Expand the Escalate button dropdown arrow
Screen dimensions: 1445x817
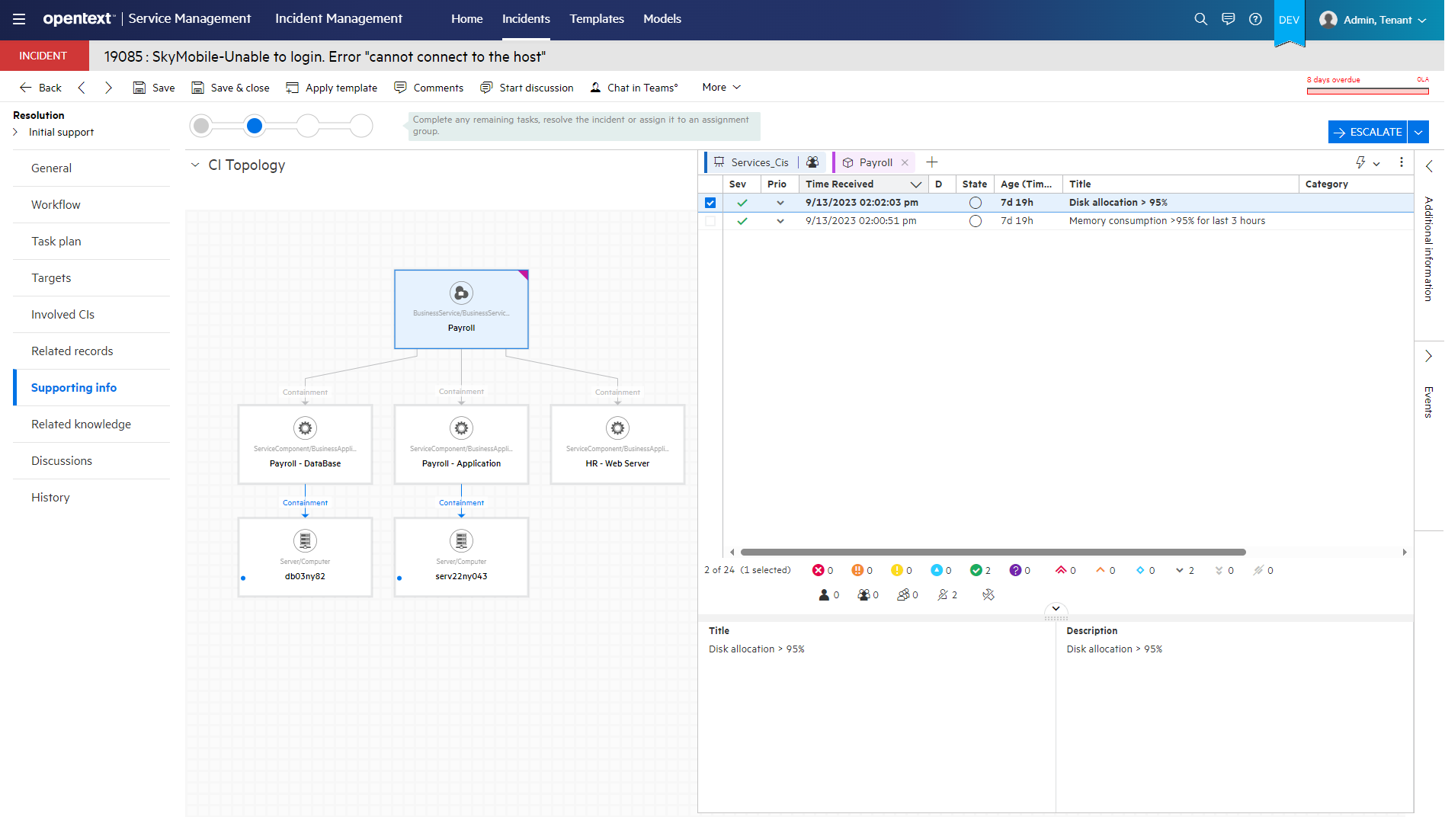[1418, 132]
